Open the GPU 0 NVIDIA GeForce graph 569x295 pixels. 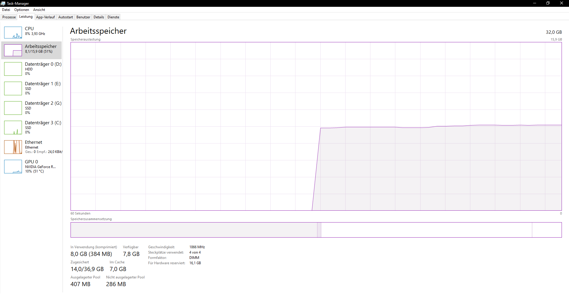13,166
